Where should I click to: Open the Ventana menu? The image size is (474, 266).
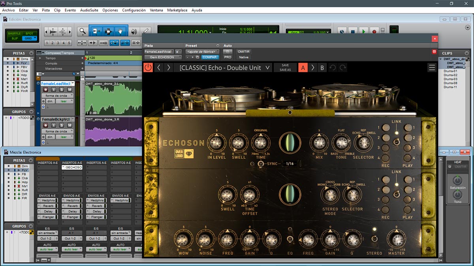point(156,10)
